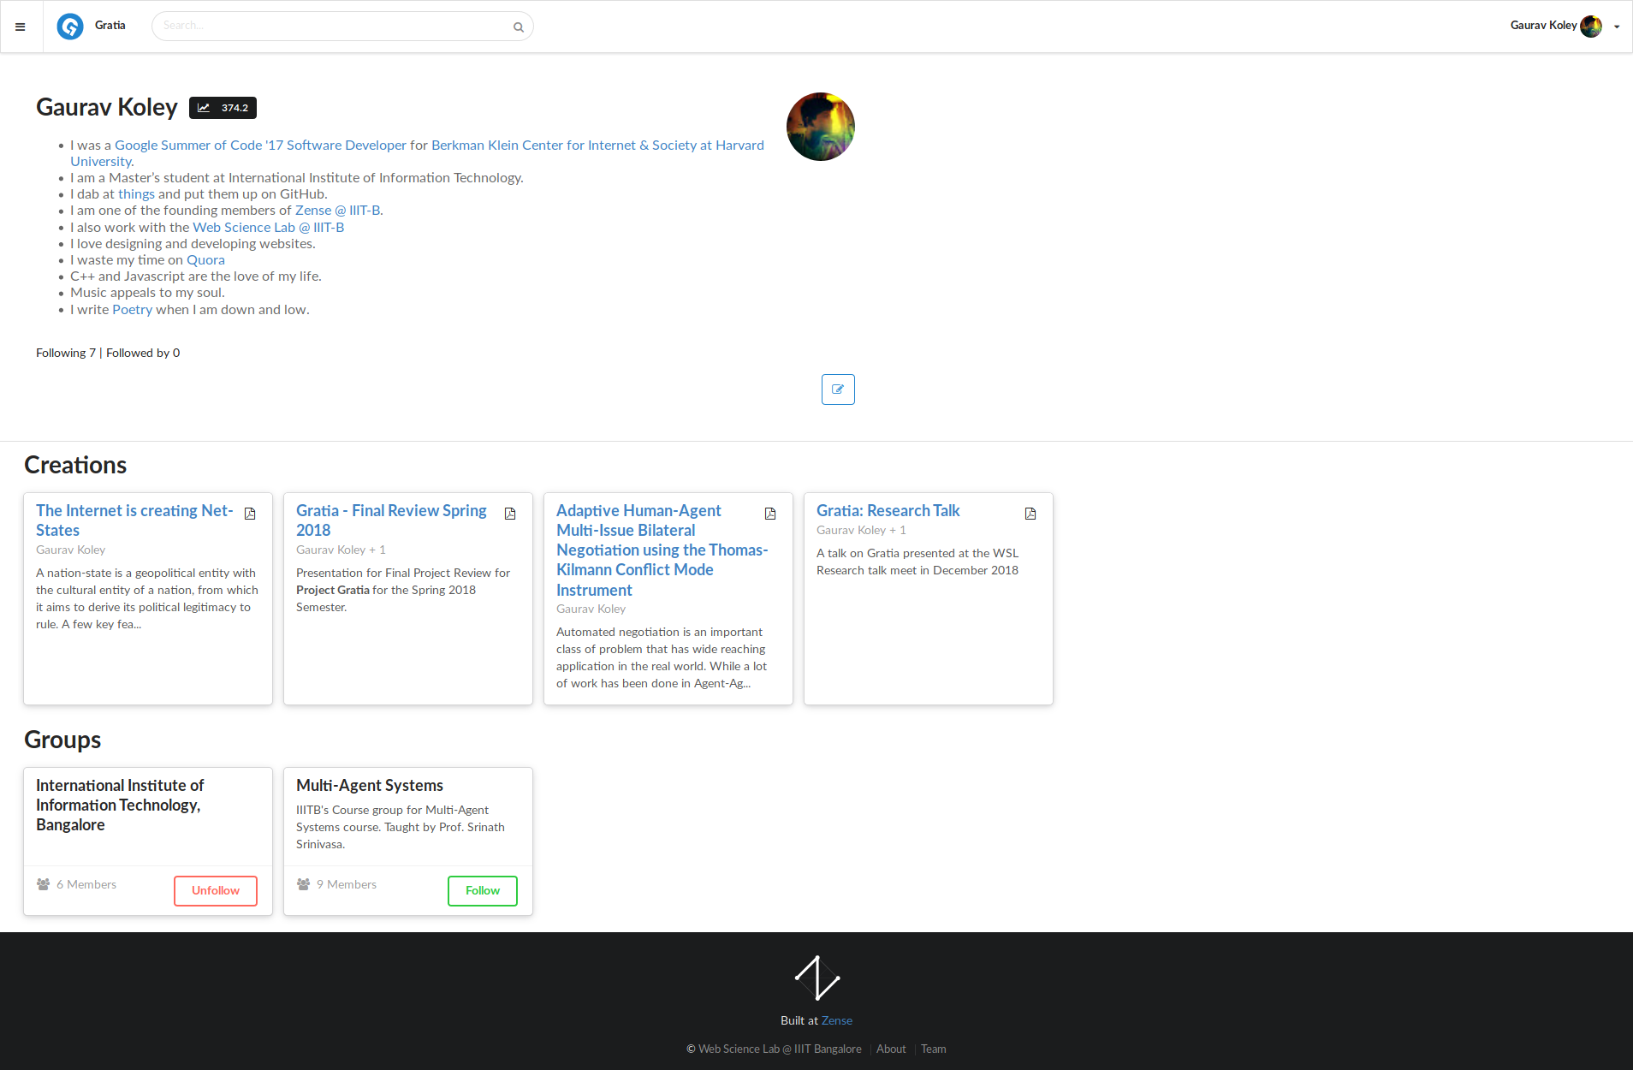Click the Net-States description text
The width and height of the screenshot is (1633, 1070).
(x=147, y=599)
